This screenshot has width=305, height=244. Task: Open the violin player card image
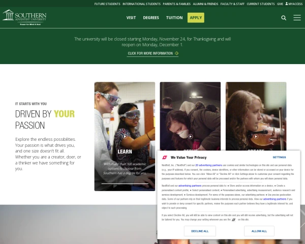point(256,116)
